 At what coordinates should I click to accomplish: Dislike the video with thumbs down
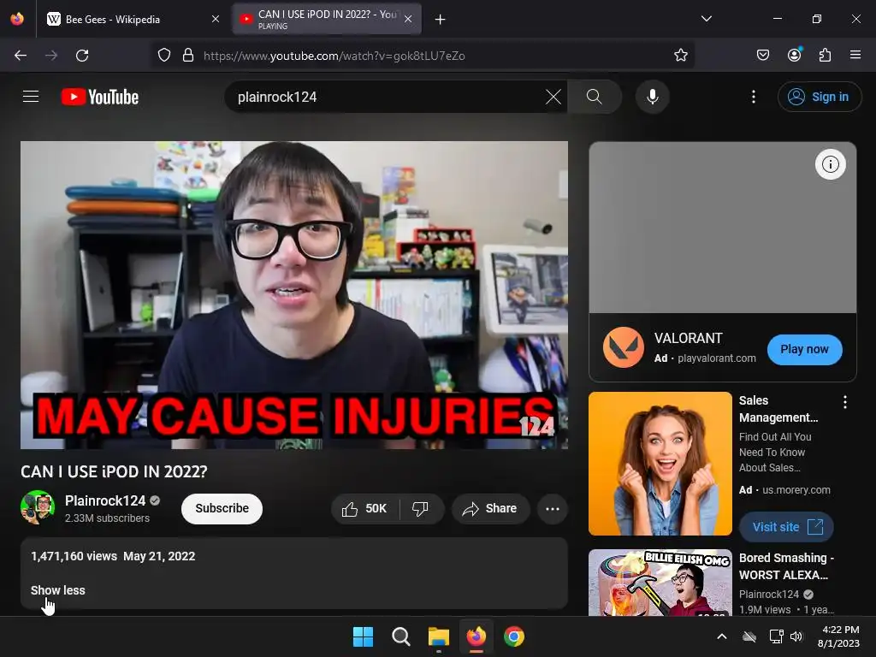coord(421,508)
